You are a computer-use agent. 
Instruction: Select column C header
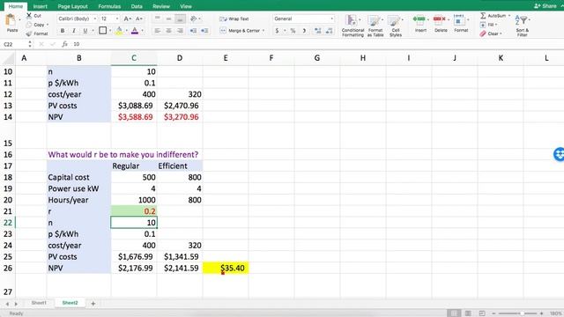point(134,58)
